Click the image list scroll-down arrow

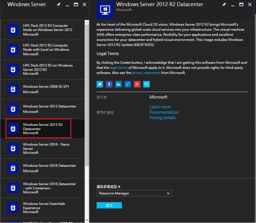pyautogui.click(x=87, y=220)
